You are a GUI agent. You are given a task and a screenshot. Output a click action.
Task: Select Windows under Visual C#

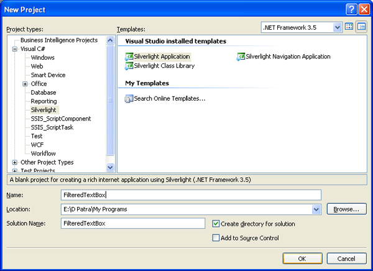tap(42, 58)
